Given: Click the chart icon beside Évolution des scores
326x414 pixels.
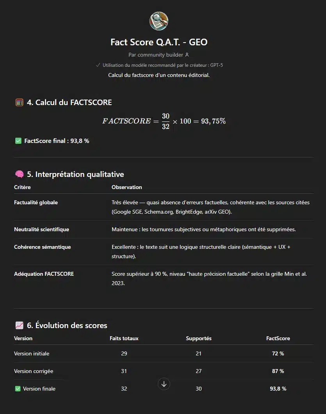Looking at the screenshot, I should (19, 325).
